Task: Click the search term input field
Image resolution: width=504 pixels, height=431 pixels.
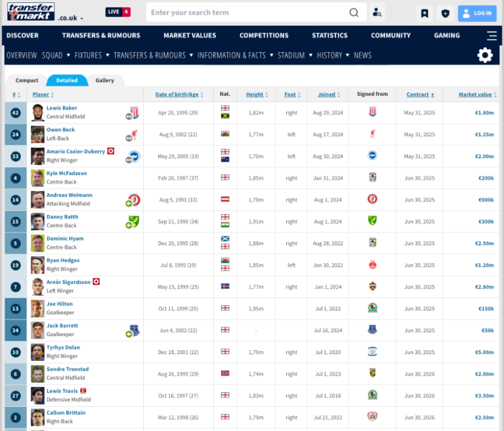Action: point(247,13)
